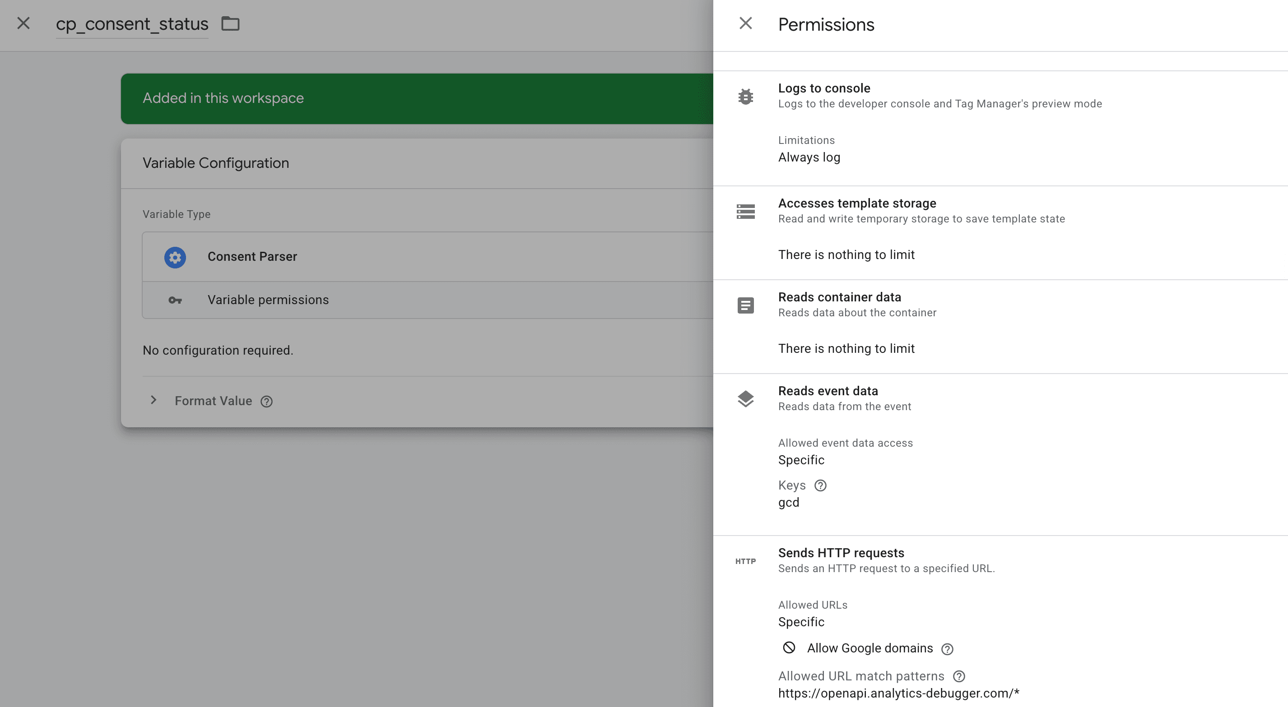
Task: Click the Consent Parser gear icon
Action: click(x=175, y=257)
